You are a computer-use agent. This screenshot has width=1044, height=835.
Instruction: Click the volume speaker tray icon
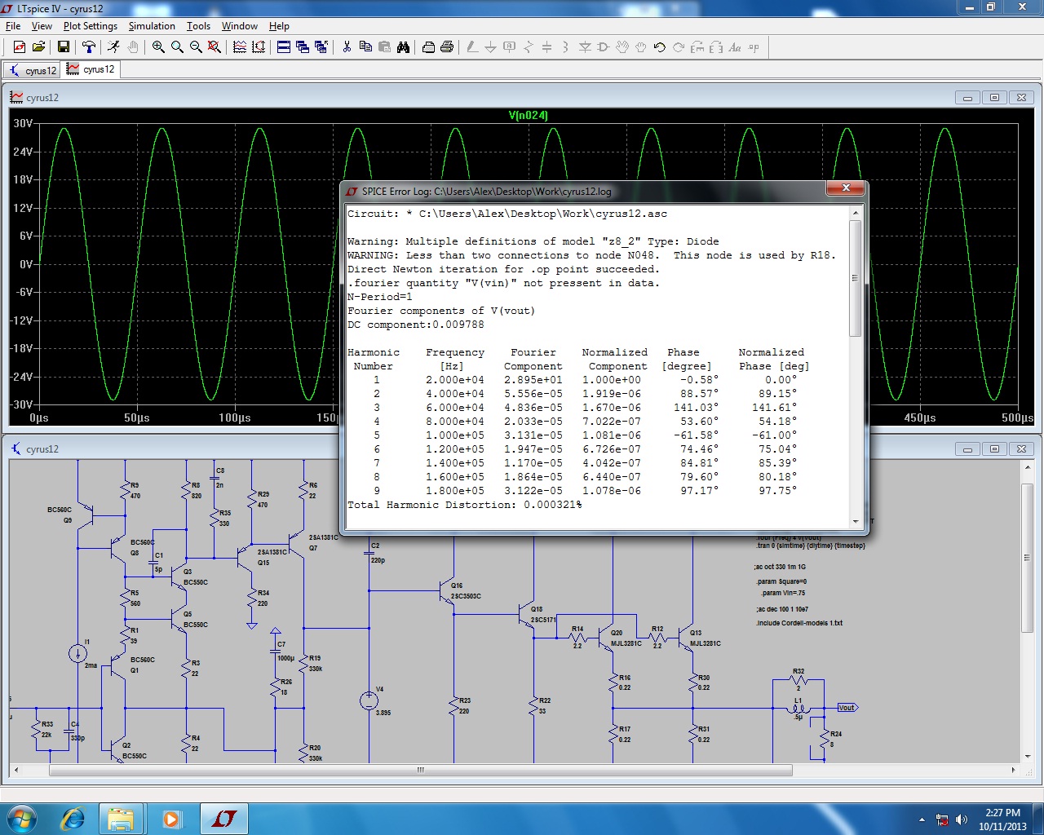(x=962, y=820)
